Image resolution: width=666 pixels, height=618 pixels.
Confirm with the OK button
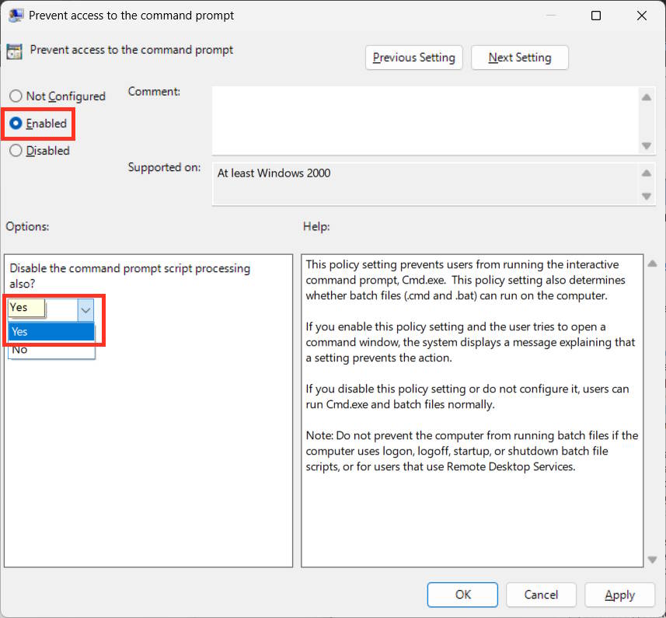click(x=462, y=595)
